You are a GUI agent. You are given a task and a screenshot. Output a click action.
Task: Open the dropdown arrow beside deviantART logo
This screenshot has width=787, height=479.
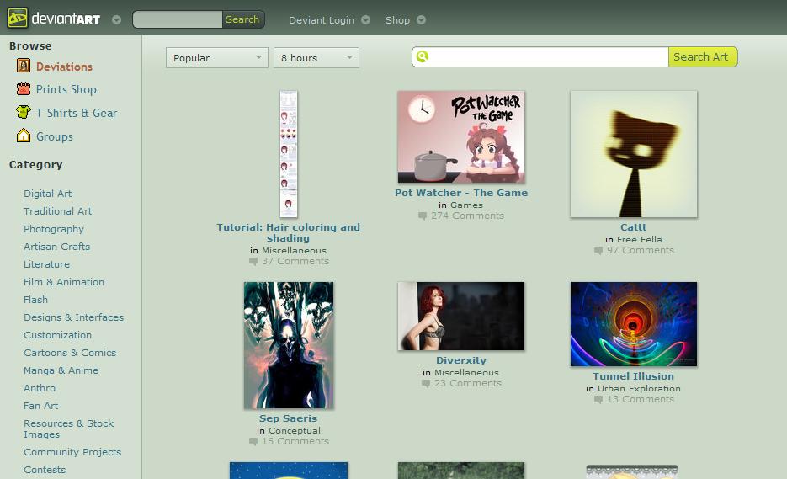tap(116, 20)
